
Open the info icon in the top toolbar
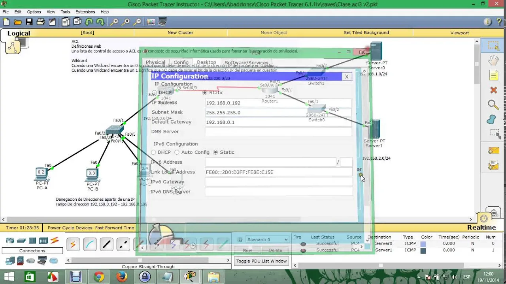487,22
